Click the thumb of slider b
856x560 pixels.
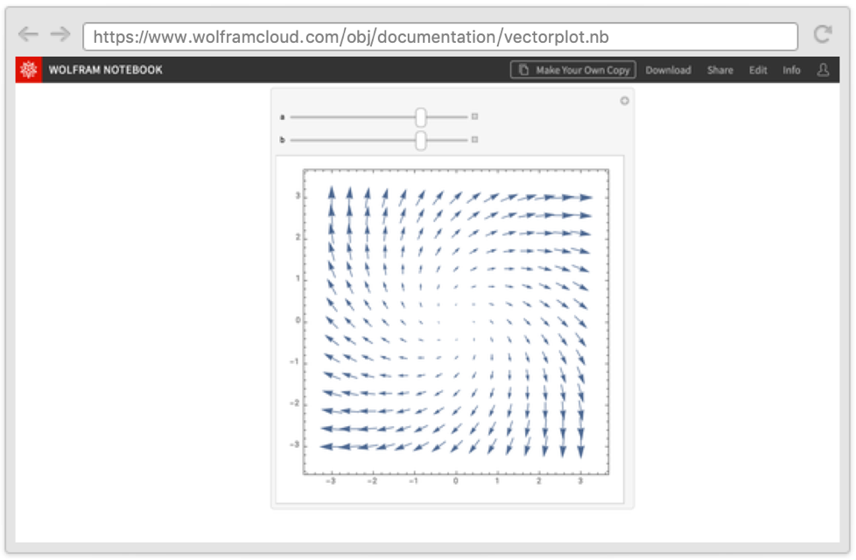421,140
